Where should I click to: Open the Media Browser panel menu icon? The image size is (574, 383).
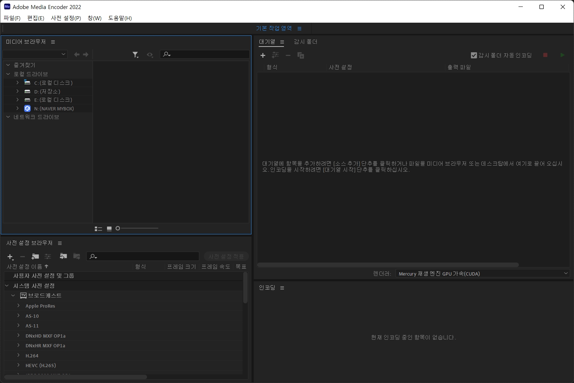(x=53, y=42)
